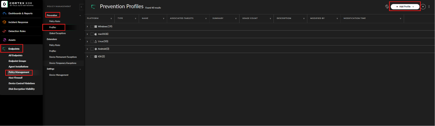Filter the Modified By column
This screenshot has height=126, width=435.
tap(337, 18)
